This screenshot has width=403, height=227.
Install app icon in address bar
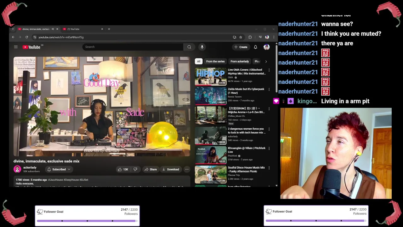pyautogui.click(x=235, y=37)
